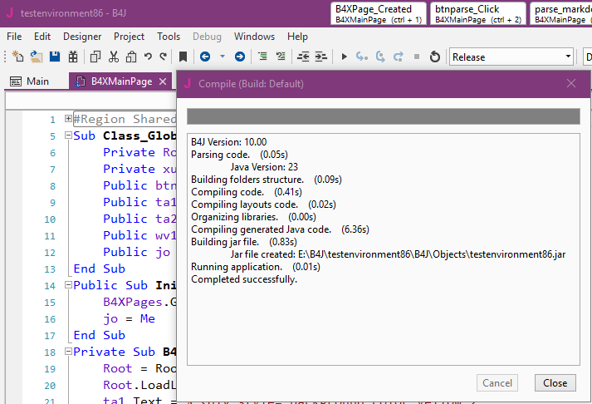Collapse the Private Sub B4XPage_Created block
Screen dimensions: 592x404
click(x=68, y=351)
